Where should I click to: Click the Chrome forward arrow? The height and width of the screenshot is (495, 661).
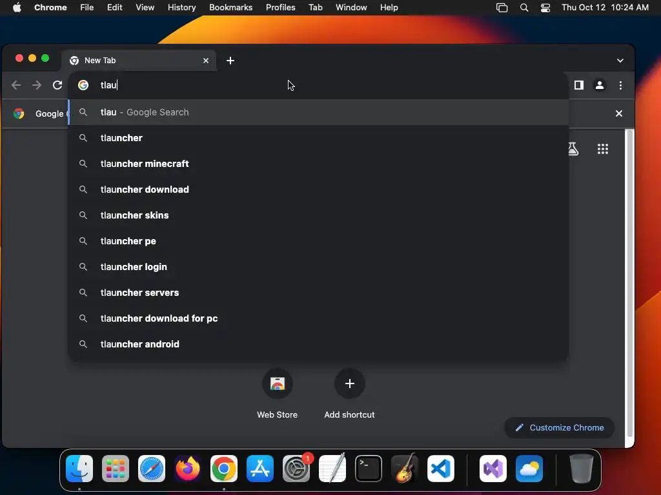pyautogui.click(x=37, y=85)
